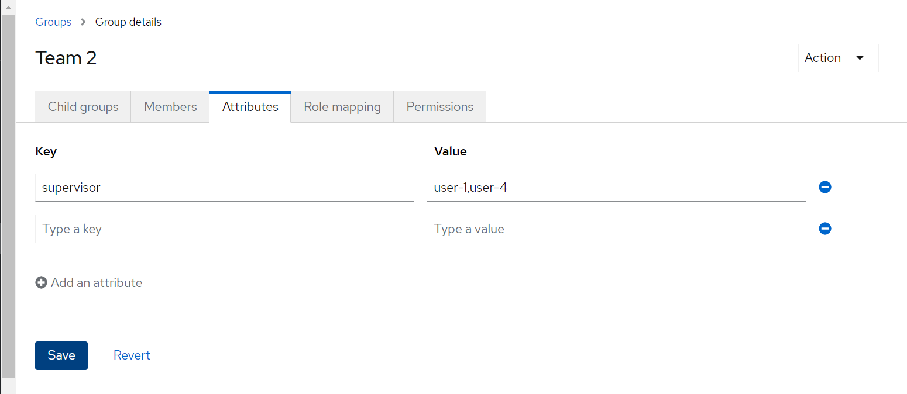Viewport: 907px width, 394px height.
Task: Click the empty 'Type a key' field
Action: (225, 229)
